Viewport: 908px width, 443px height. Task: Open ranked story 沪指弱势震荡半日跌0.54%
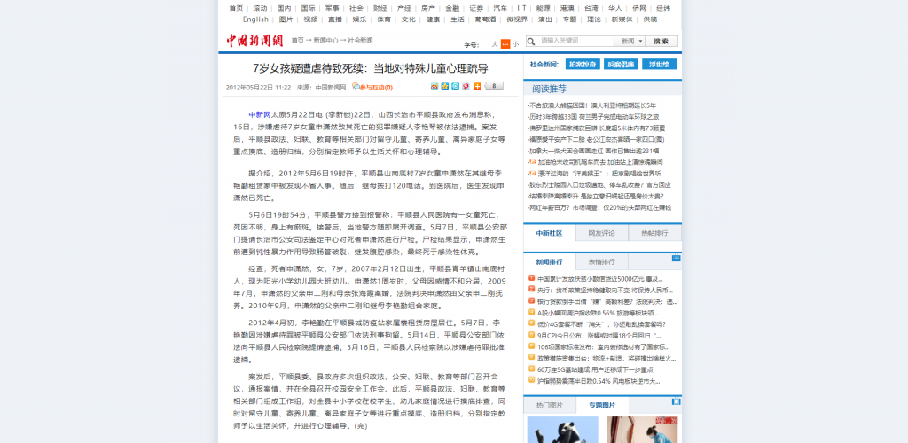599,381
